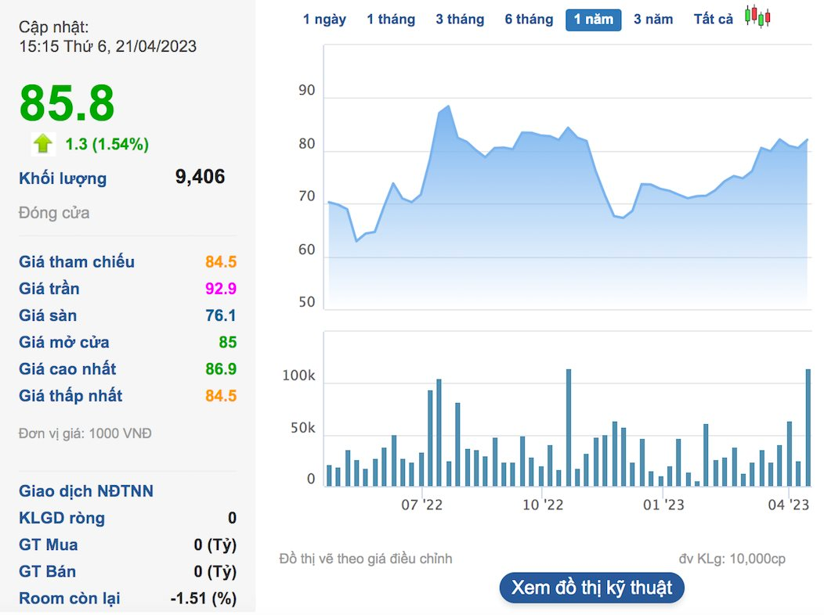Select the "1 tháng" time range tab
This screenshot has height=615, width=824.
[x=391, y=20]
